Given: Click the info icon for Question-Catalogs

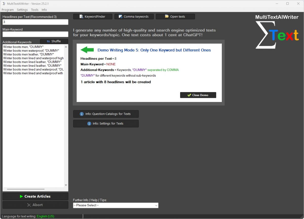Looking at the screenshot, I should pos(82,114).
